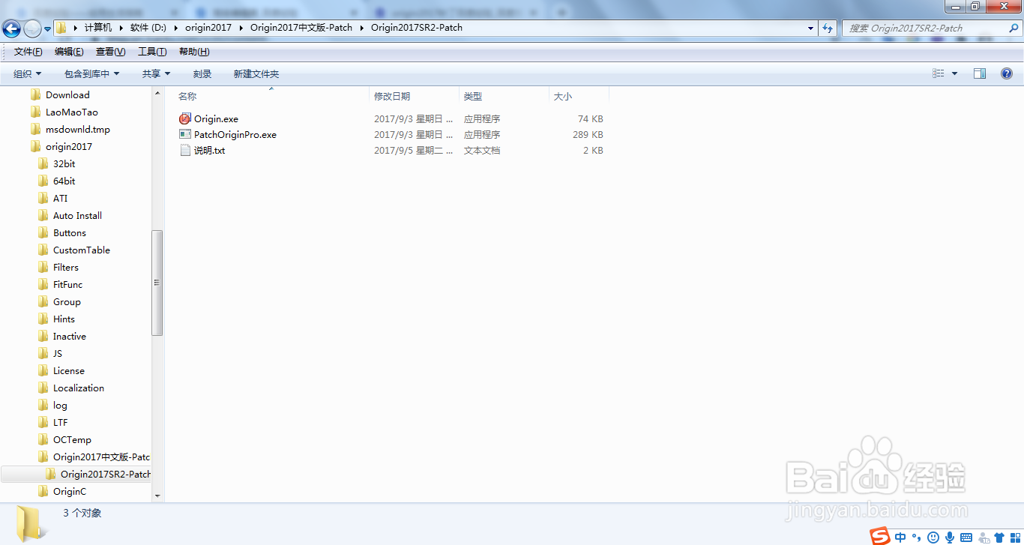
Task: Click the Origin.exe file name
Action: 216,118
